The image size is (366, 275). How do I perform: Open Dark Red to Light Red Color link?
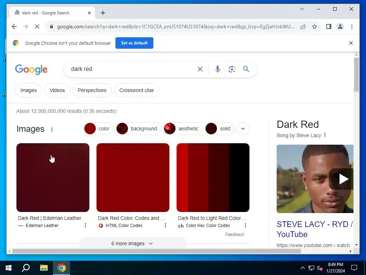[x=212, y=218]
